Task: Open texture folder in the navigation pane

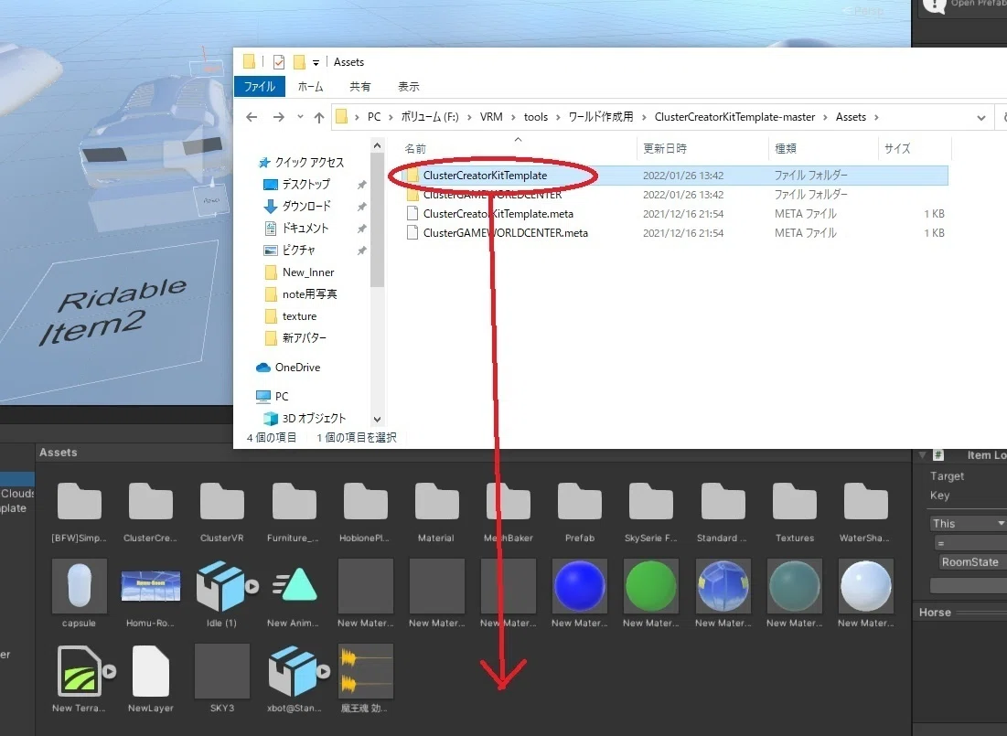Action: coord(299,316)
